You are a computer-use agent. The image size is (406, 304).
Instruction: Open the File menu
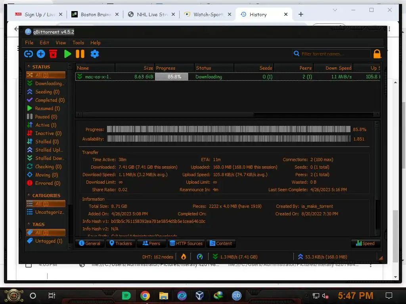tap(29, 43)
